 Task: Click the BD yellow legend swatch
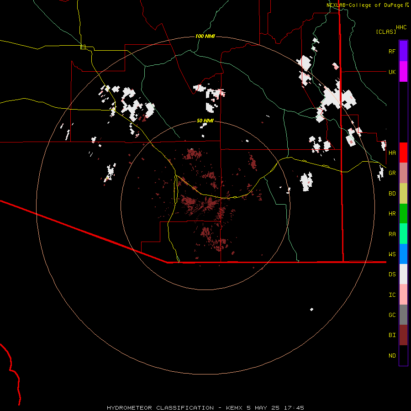pyautogui.click(x=403, y=193)
